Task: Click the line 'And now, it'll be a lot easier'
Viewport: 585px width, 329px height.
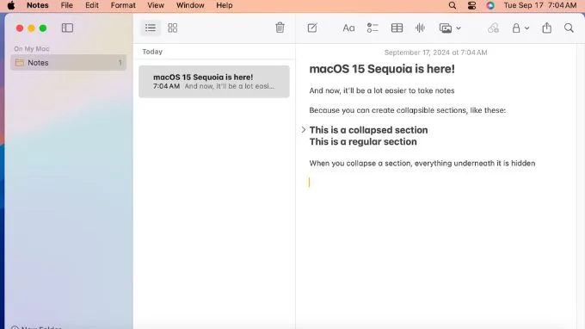Action: click(x=382, y=90)
